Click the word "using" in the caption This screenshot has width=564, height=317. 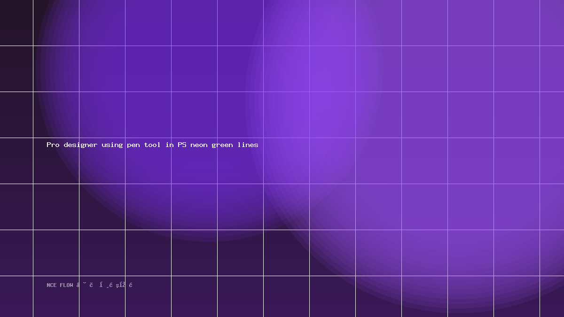pos(112,145)
